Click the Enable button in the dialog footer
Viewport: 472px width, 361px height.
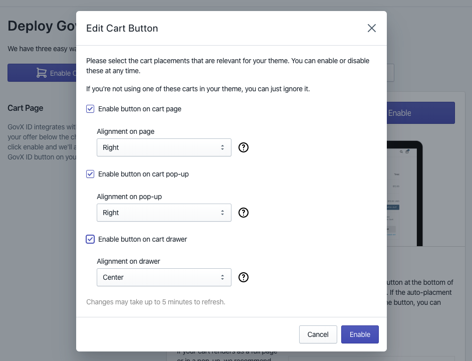(x=360, y=334)
